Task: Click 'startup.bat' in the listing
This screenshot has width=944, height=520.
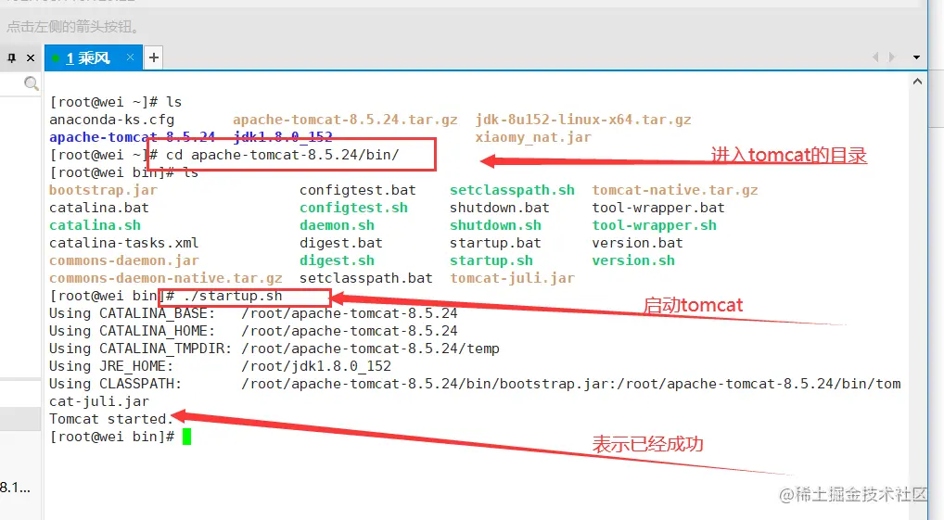Action: pos(495,243)
